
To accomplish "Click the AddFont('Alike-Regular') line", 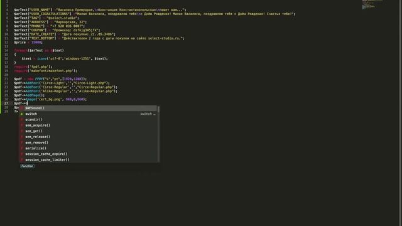I will (66, 91).
